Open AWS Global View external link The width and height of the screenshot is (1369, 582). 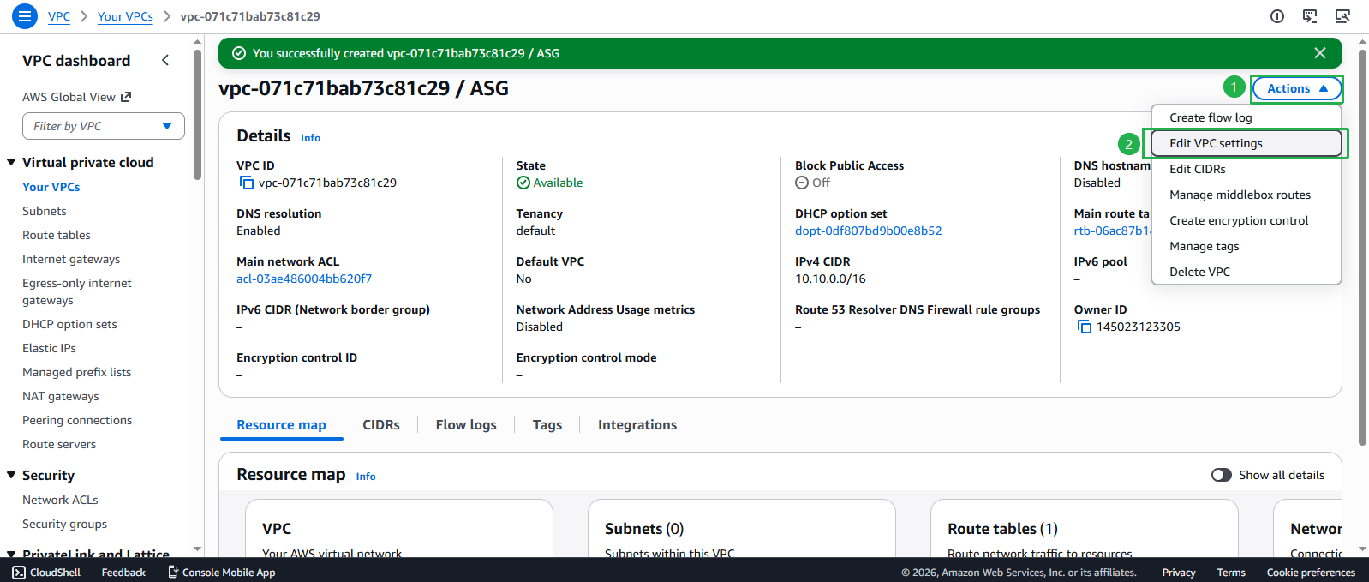pos(77,97)
